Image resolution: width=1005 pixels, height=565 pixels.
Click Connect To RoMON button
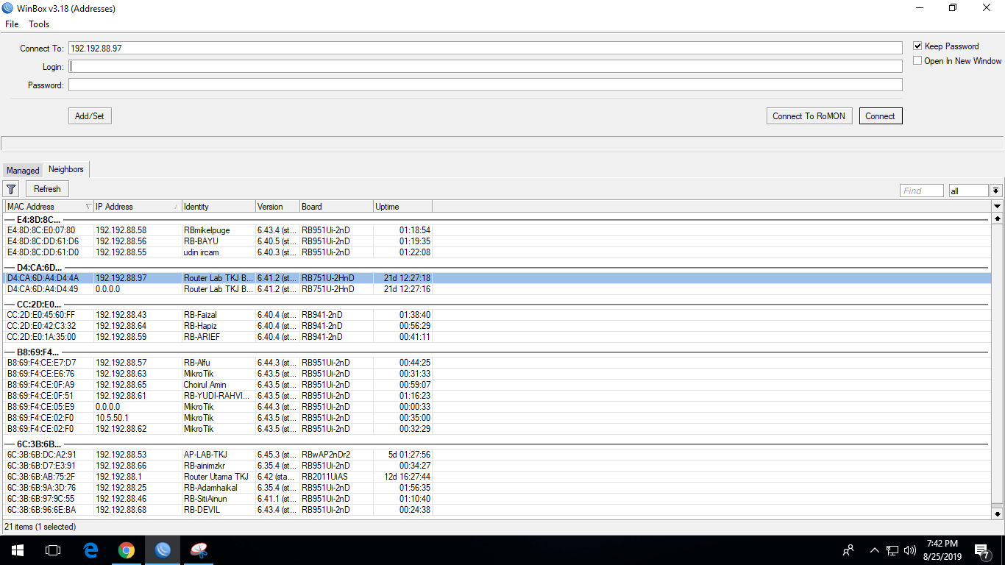click(809, 116)
